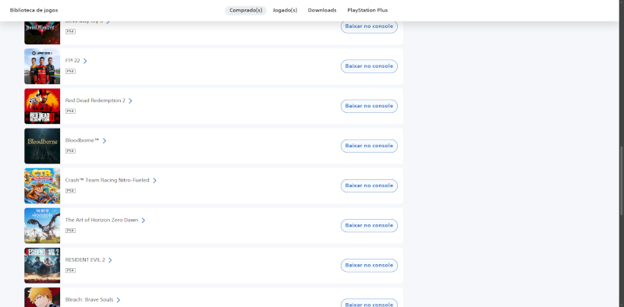The height and width of the screenshot is (307, 624).
Task: Download RESIDENT EVIL 2 to the console
Action: tap(369, 265)
